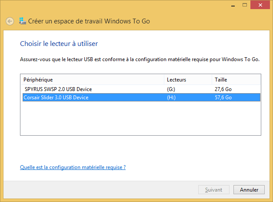This screenshot has width=273, height=202.
Task: Click the Windows To Go wizard icon
Action: pyautogui.click(x=23, y=21)
